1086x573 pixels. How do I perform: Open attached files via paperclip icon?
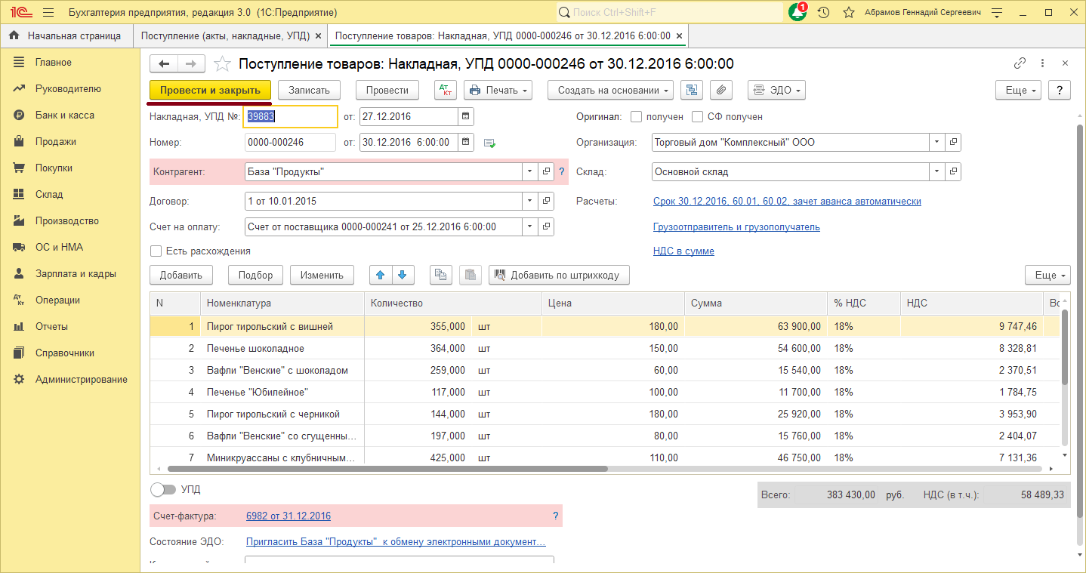tap(721, 90)
